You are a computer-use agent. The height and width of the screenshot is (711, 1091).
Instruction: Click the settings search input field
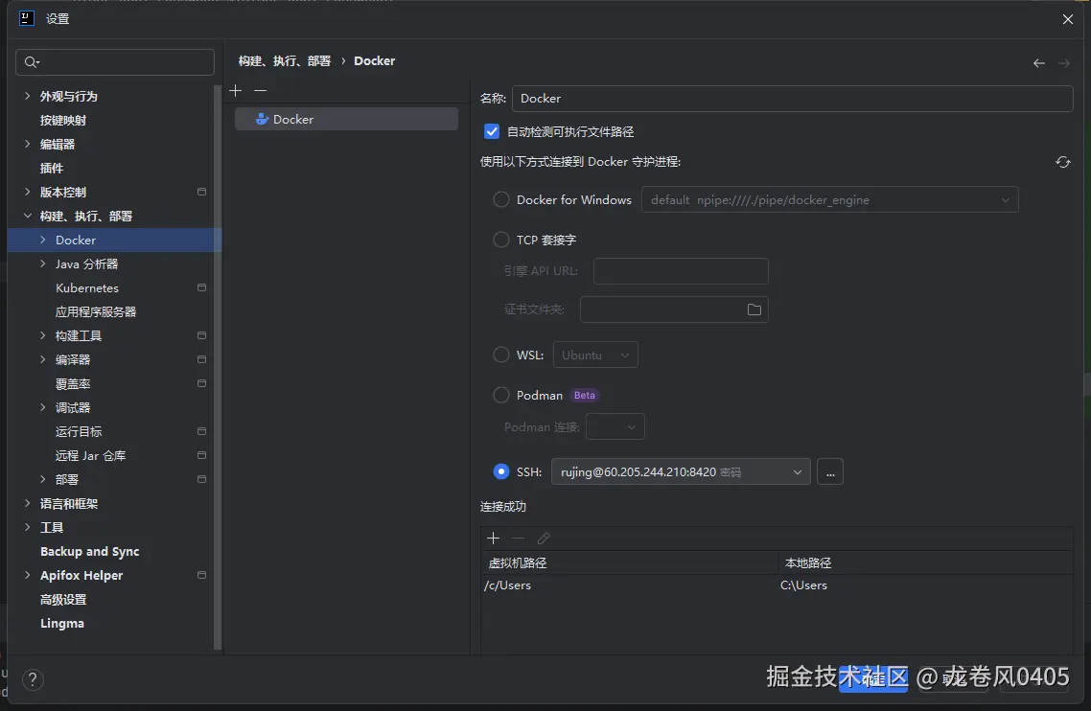(115, 62)
